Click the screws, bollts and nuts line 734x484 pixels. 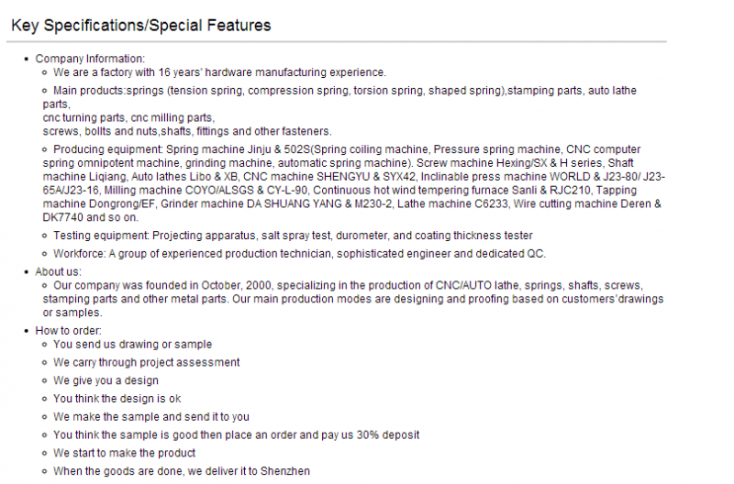pos(187,131)
